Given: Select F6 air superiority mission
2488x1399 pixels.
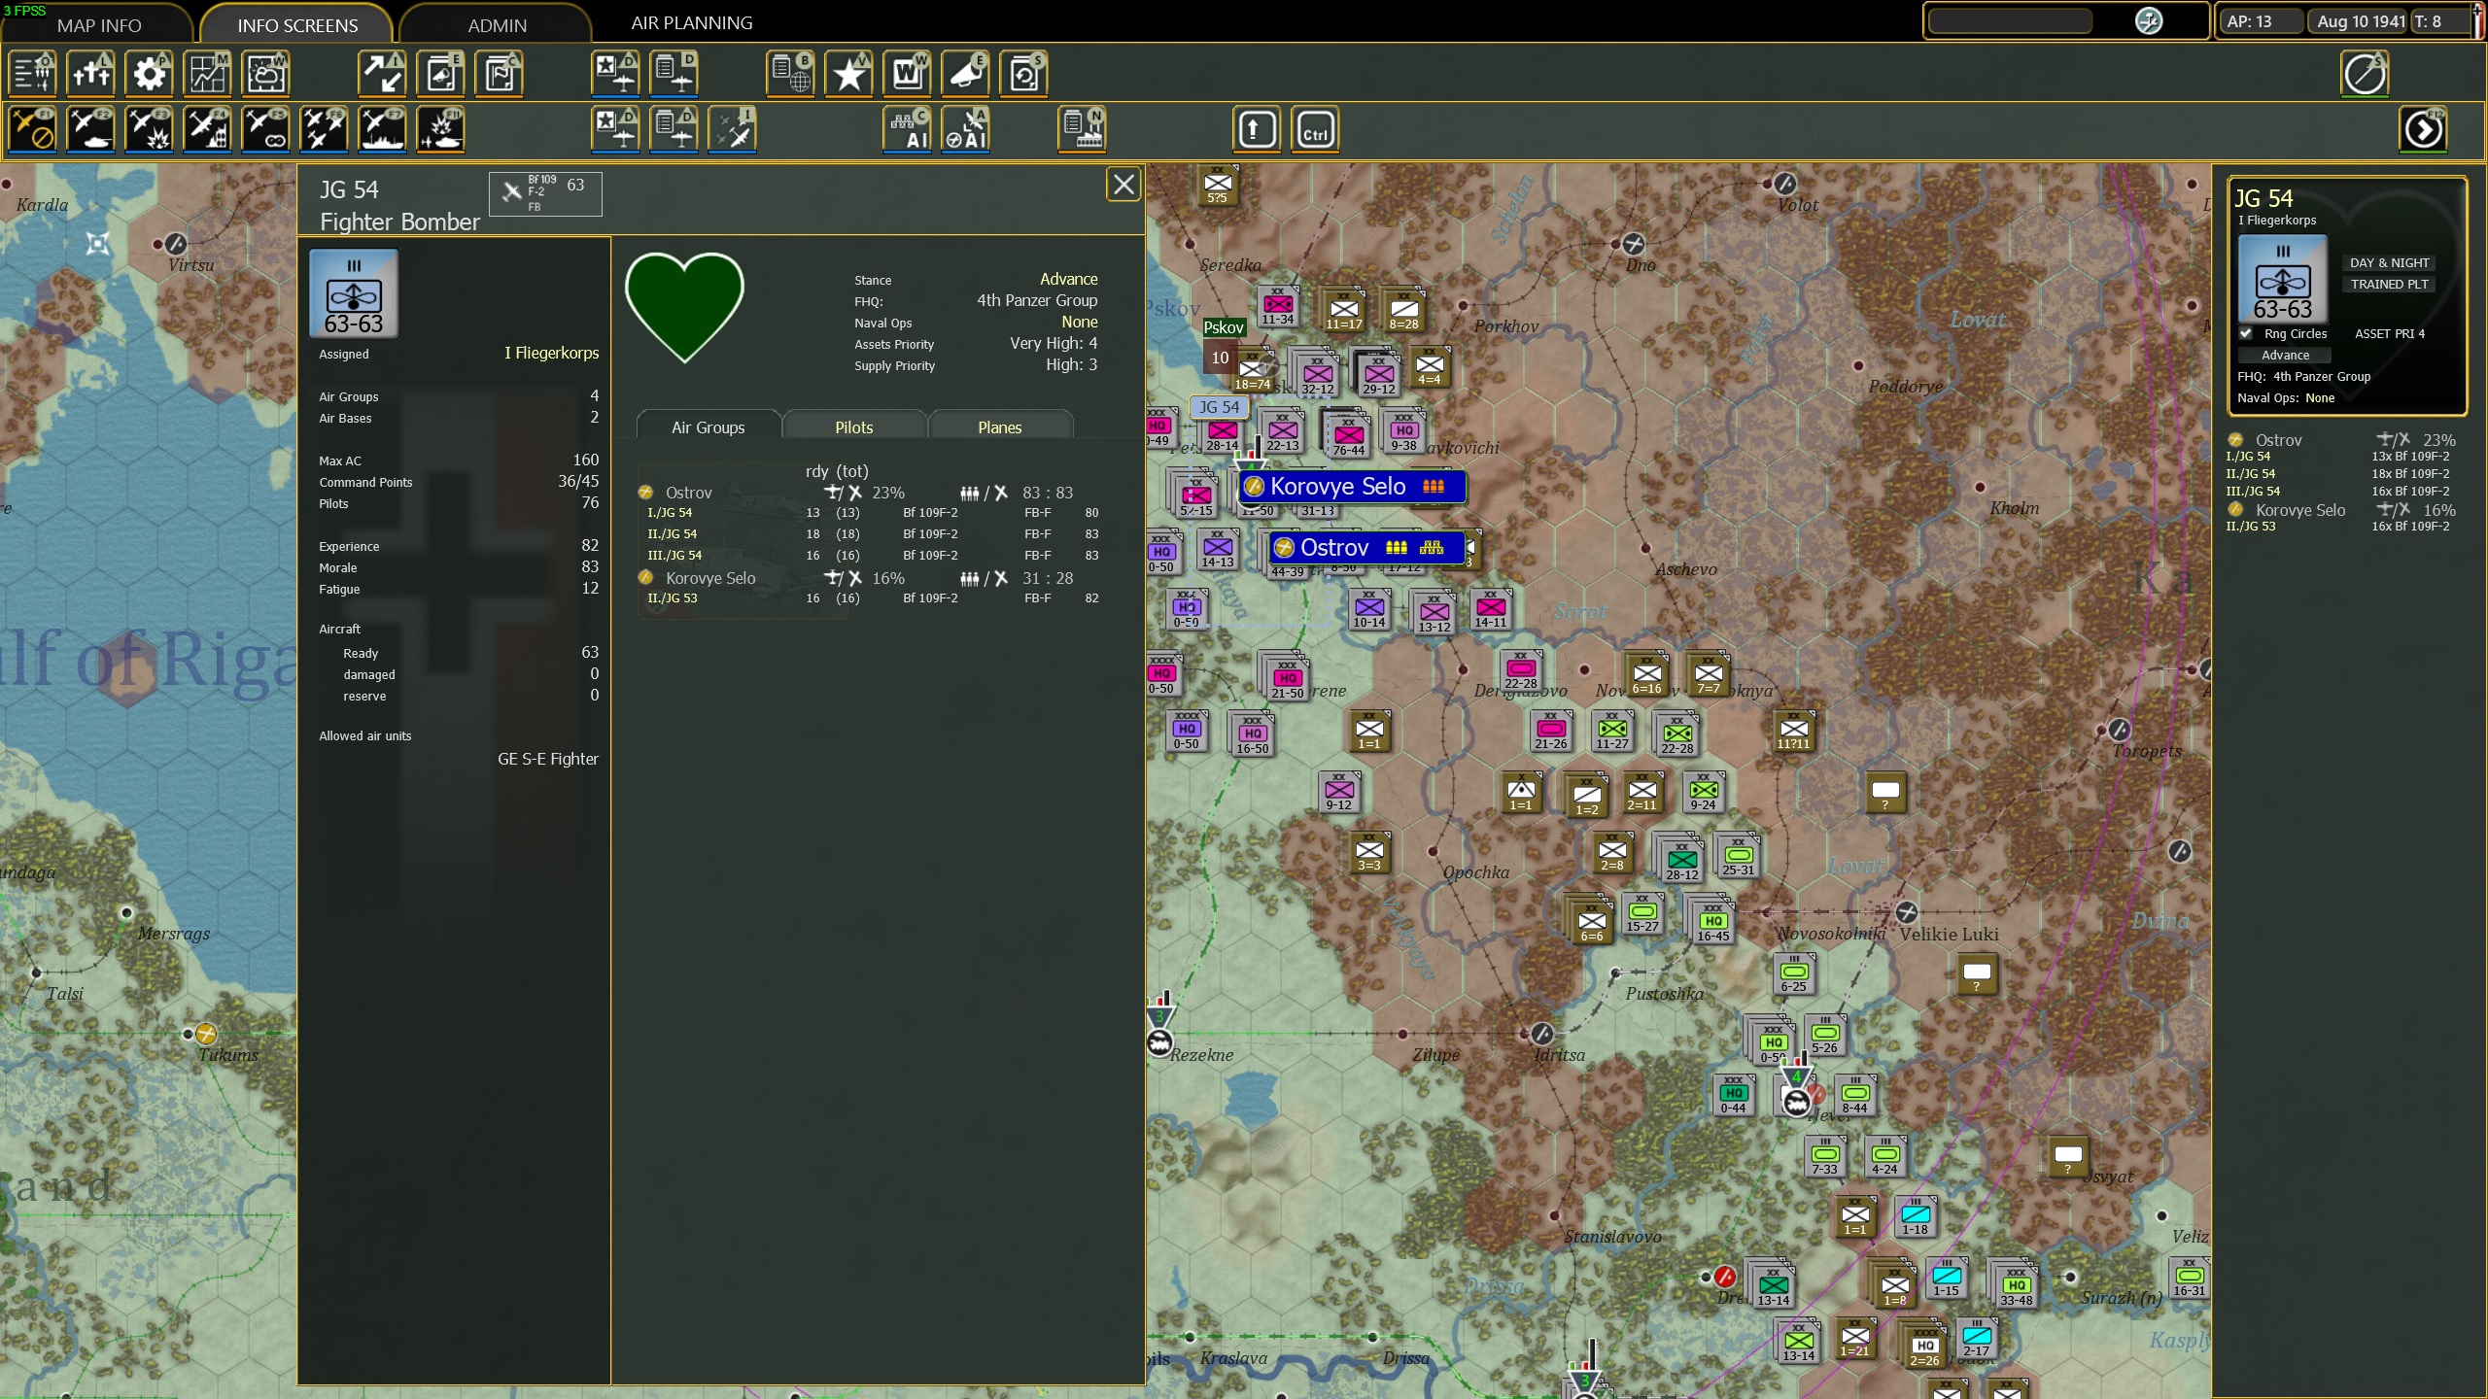Looking at the screenshot, I should [x=325, y=130].
